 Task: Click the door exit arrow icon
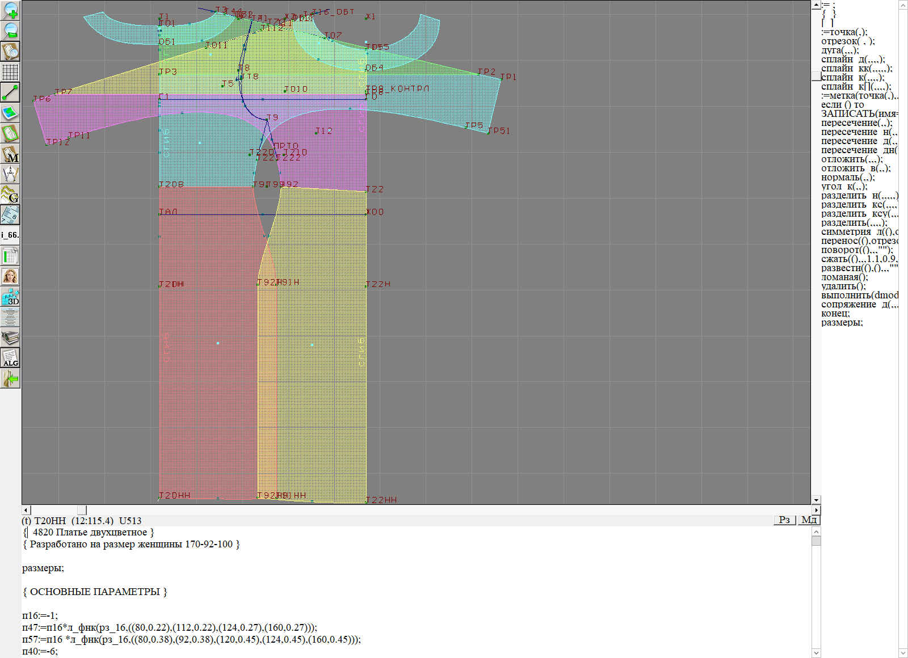pyautogui.click(x=10, y=379)
